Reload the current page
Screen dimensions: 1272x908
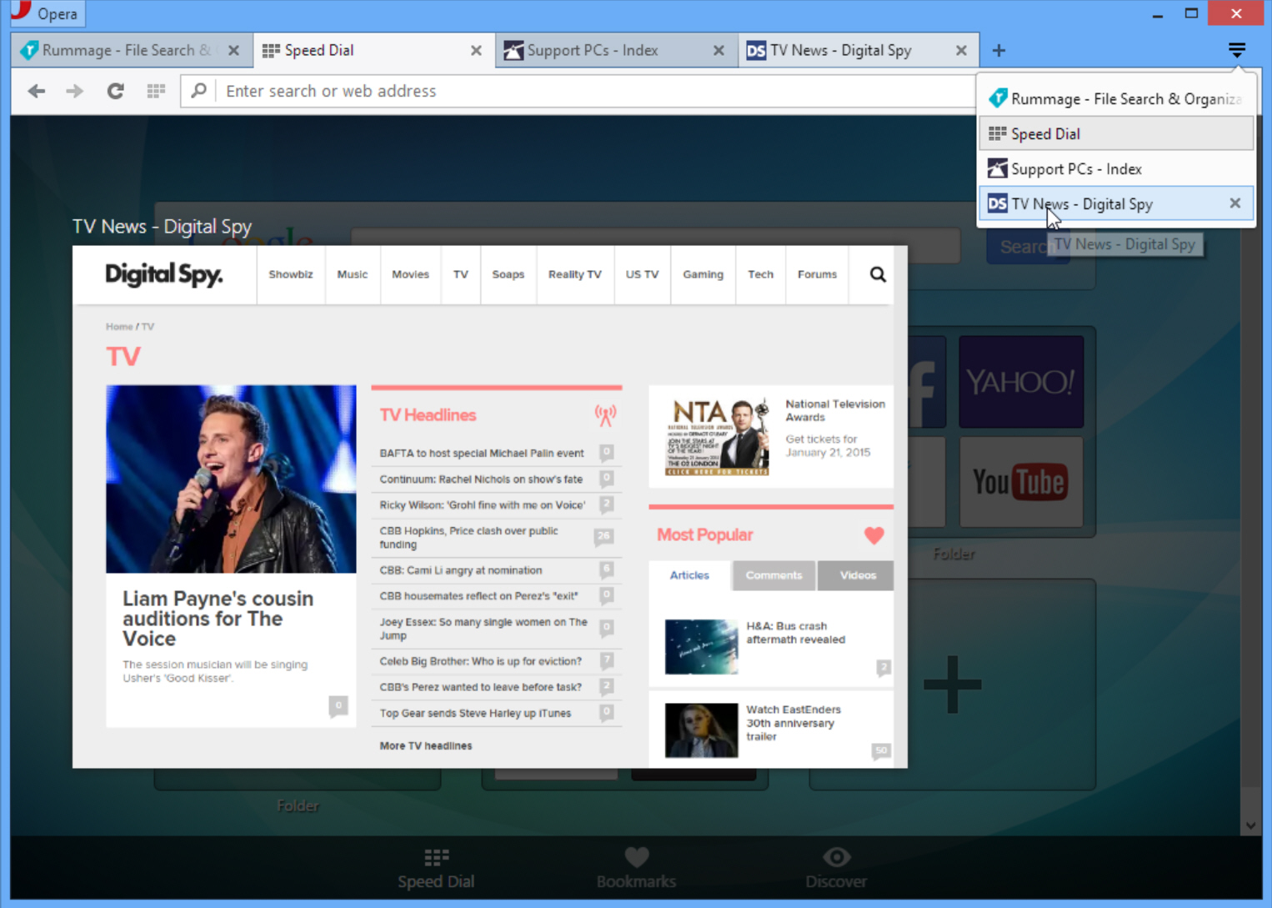tap(115, 91)
